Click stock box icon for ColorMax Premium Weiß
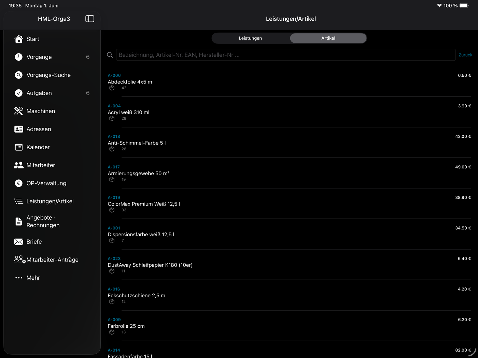Viewport: 478px width, 358px height. pos(112,210)
